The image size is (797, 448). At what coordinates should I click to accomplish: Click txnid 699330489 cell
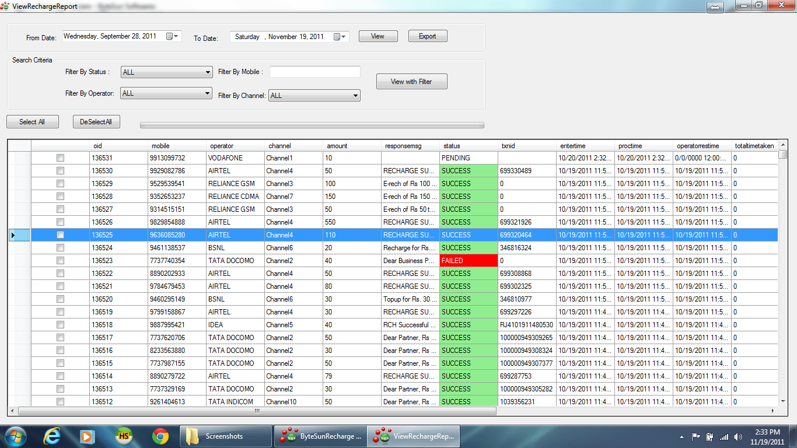tap(527, 170)
